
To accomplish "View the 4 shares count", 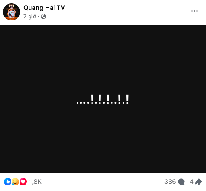I will tap(192, 182).
